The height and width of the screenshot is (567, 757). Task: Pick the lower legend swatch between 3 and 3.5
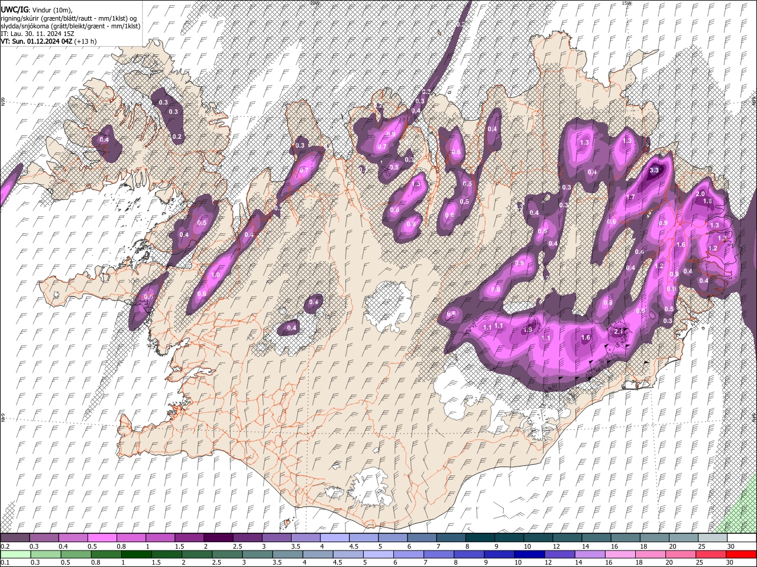257,554
